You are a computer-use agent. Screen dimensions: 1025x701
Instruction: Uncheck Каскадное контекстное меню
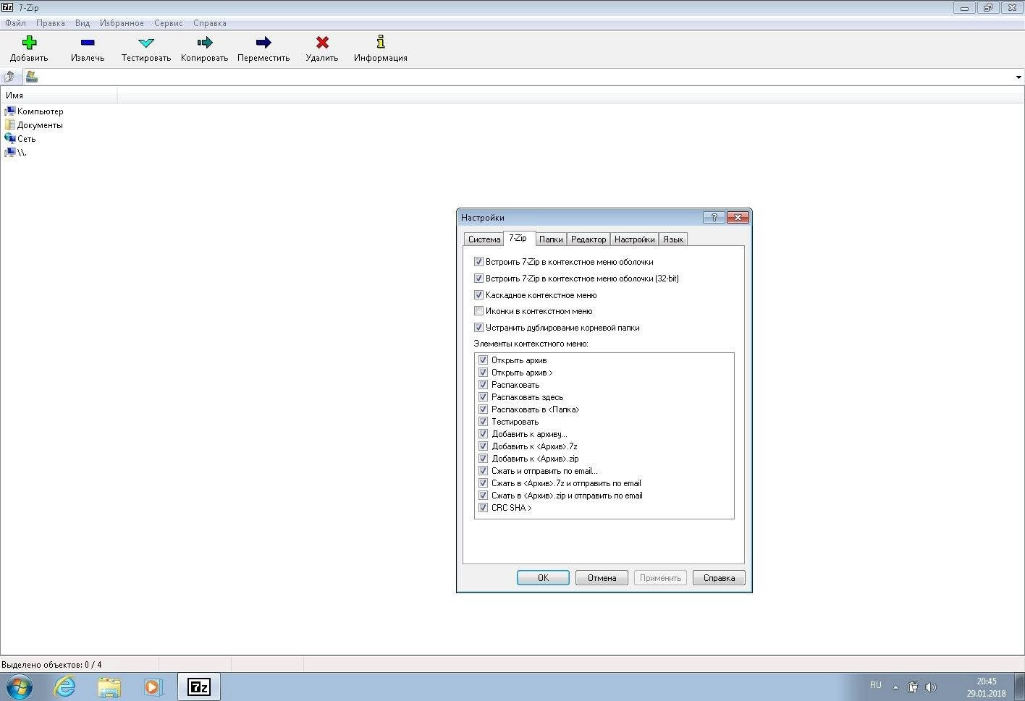[x=478, y=295]
